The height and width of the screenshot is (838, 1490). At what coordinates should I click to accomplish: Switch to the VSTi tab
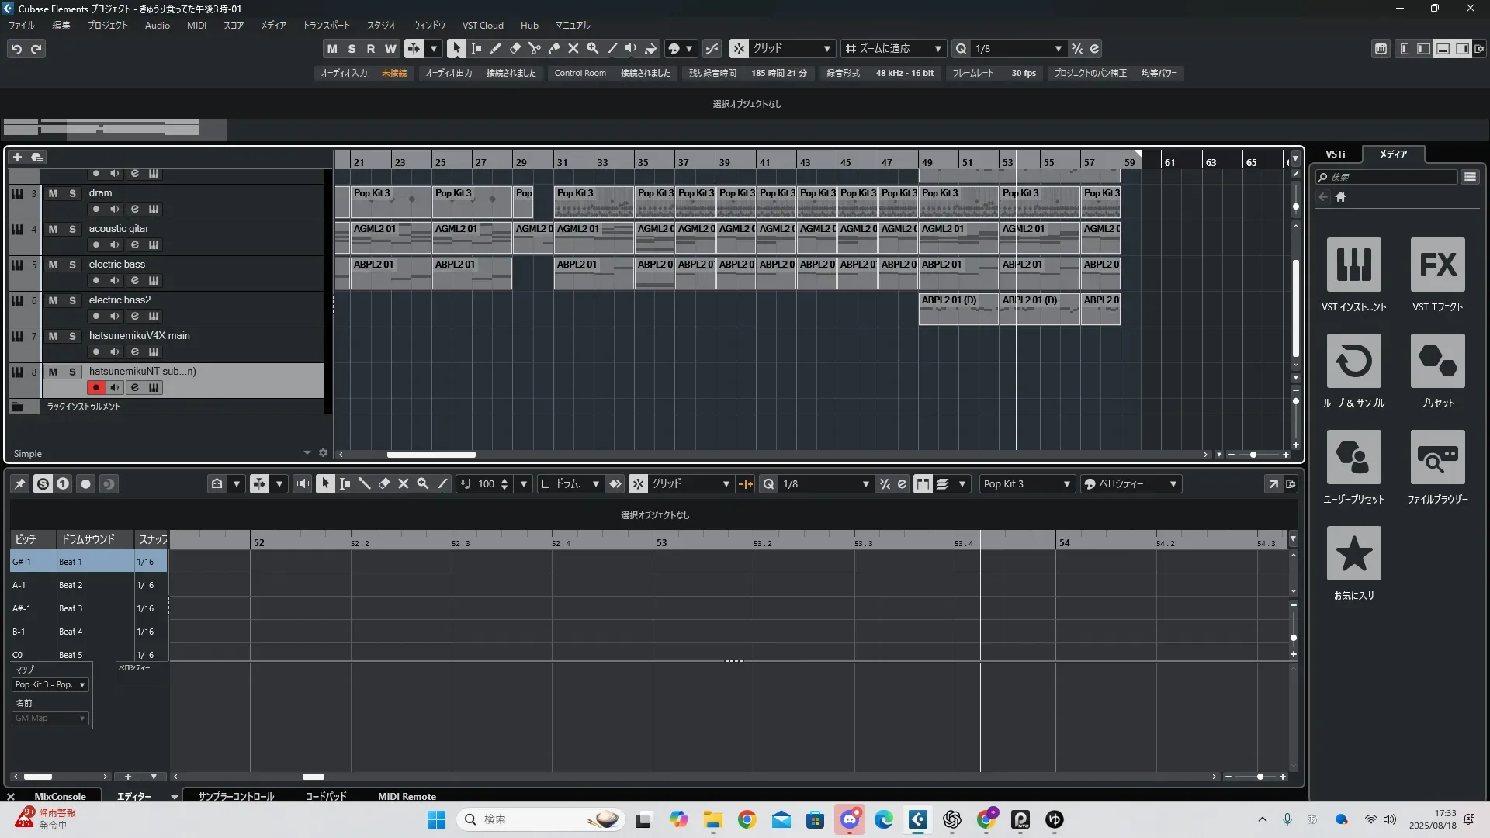[1335, 154]
